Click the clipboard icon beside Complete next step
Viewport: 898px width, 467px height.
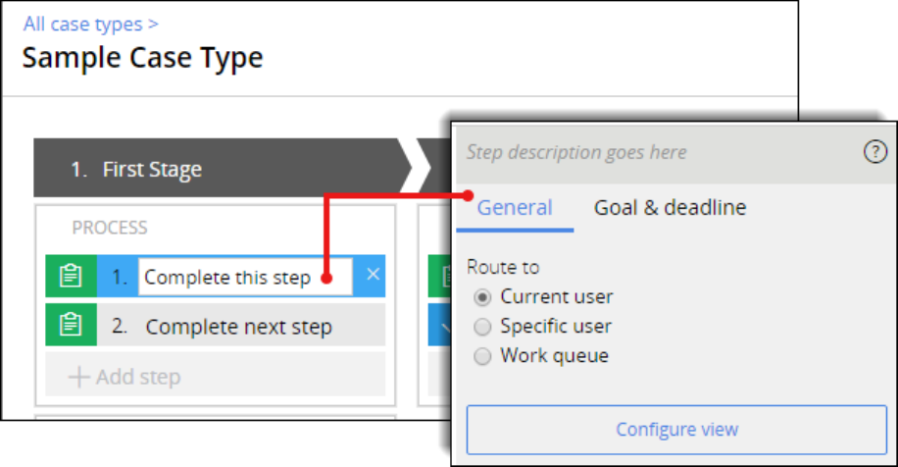pyautogui.click(x=71, y=326)
